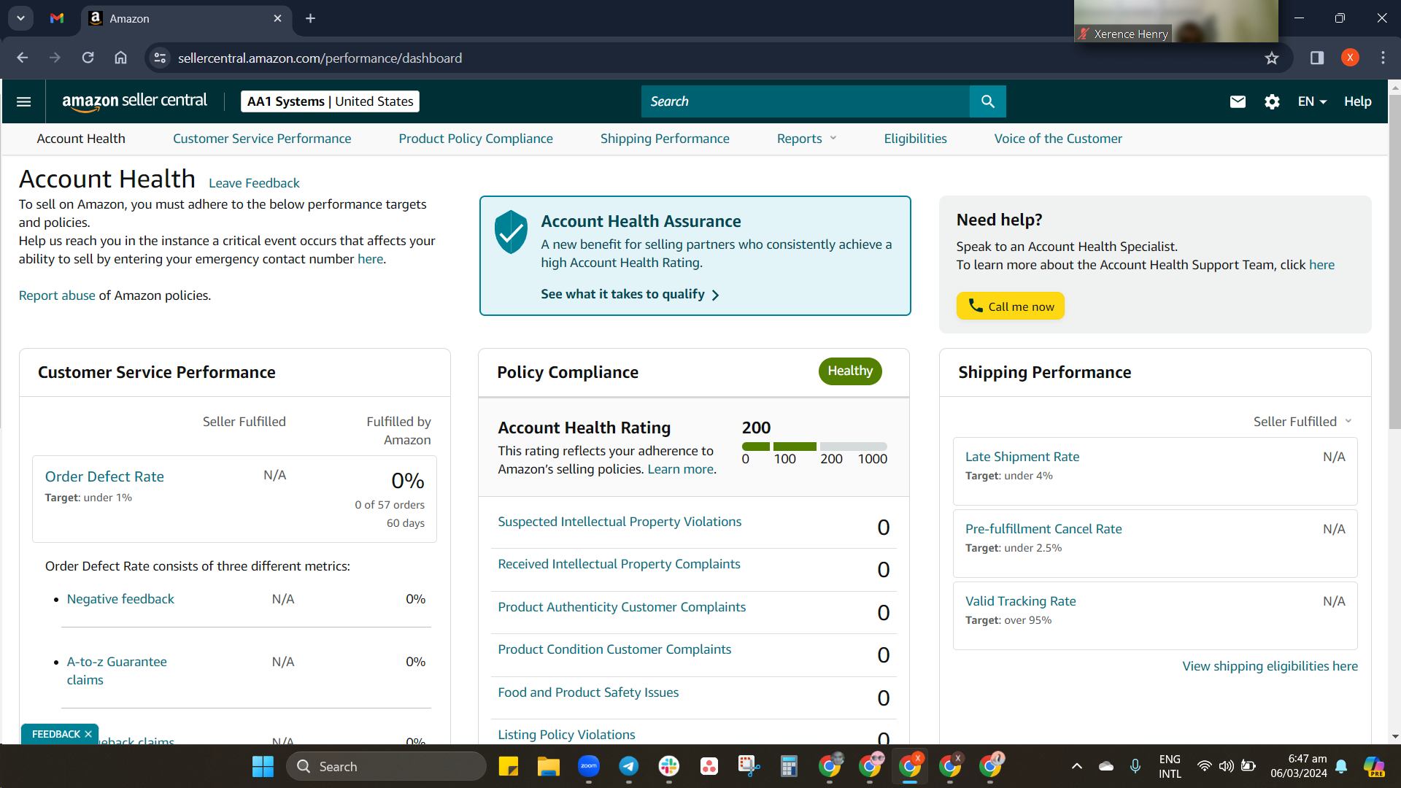The height and width of the screenshot is (788, 1401).
Task: Click the FEEDBACK tab close X
Action: tap(88, 734)
